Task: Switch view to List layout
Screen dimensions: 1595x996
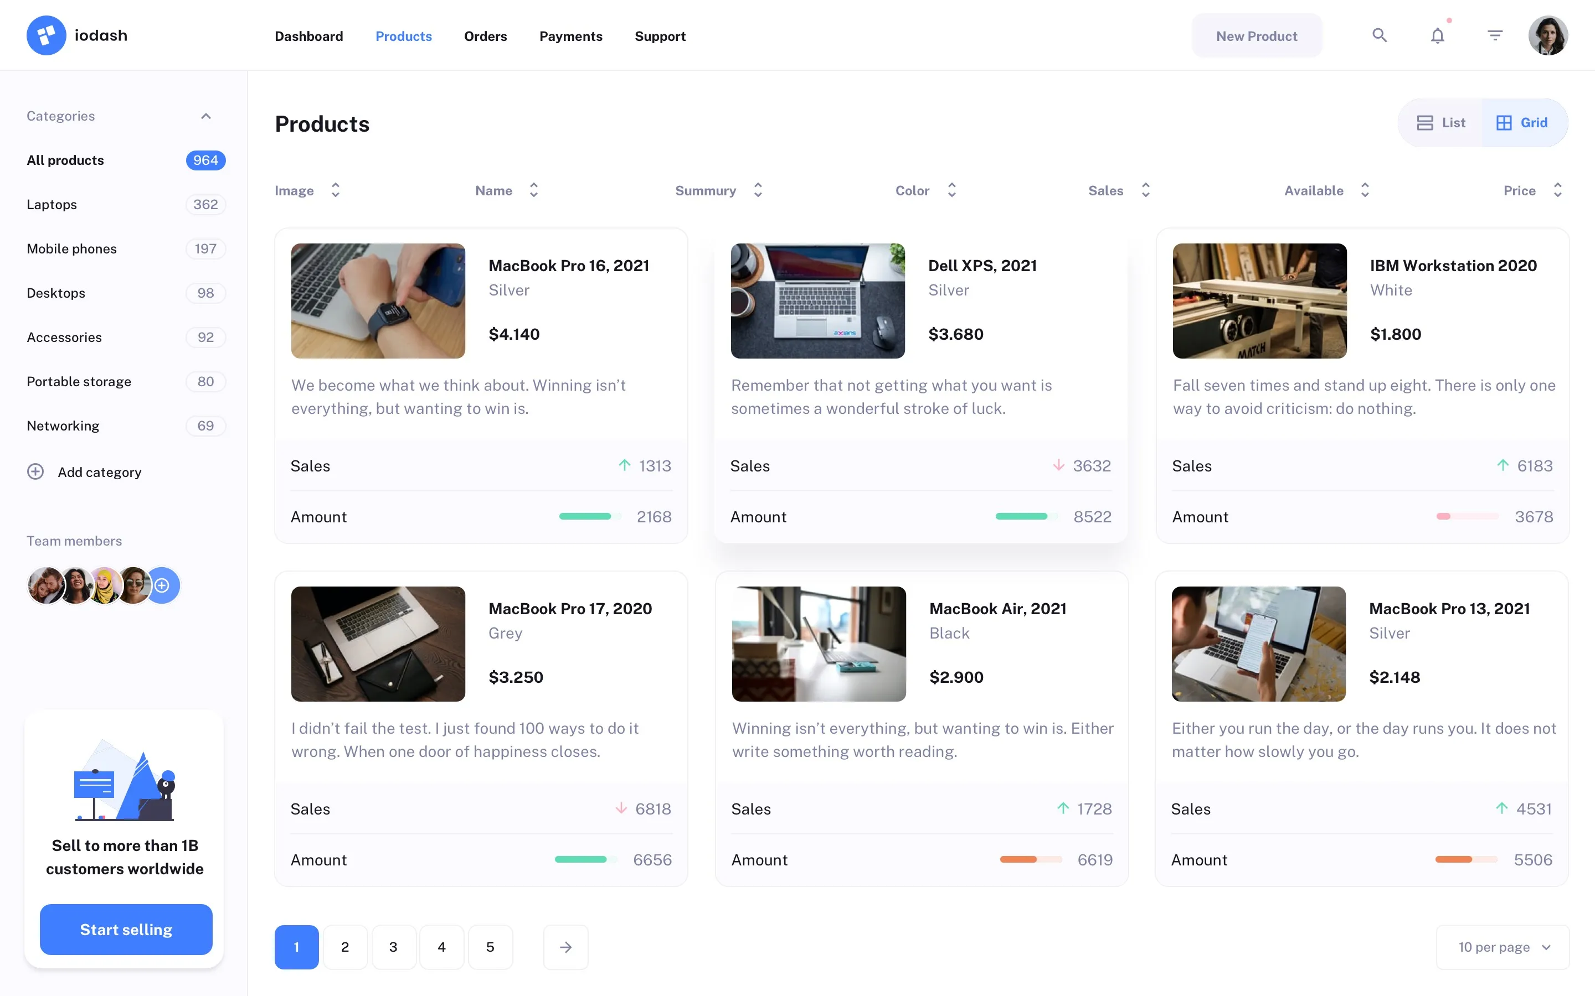Action: (1441, 122)
